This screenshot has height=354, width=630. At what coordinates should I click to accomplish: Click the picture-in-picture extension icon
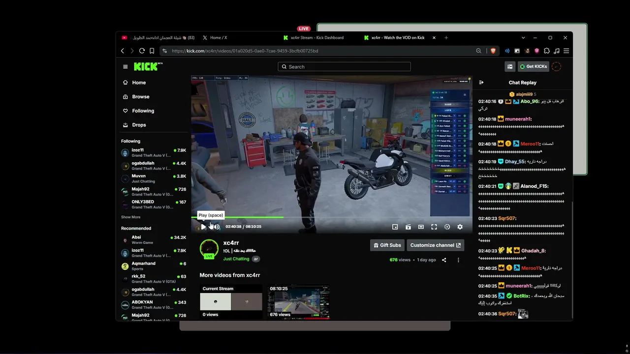[517, 51]
